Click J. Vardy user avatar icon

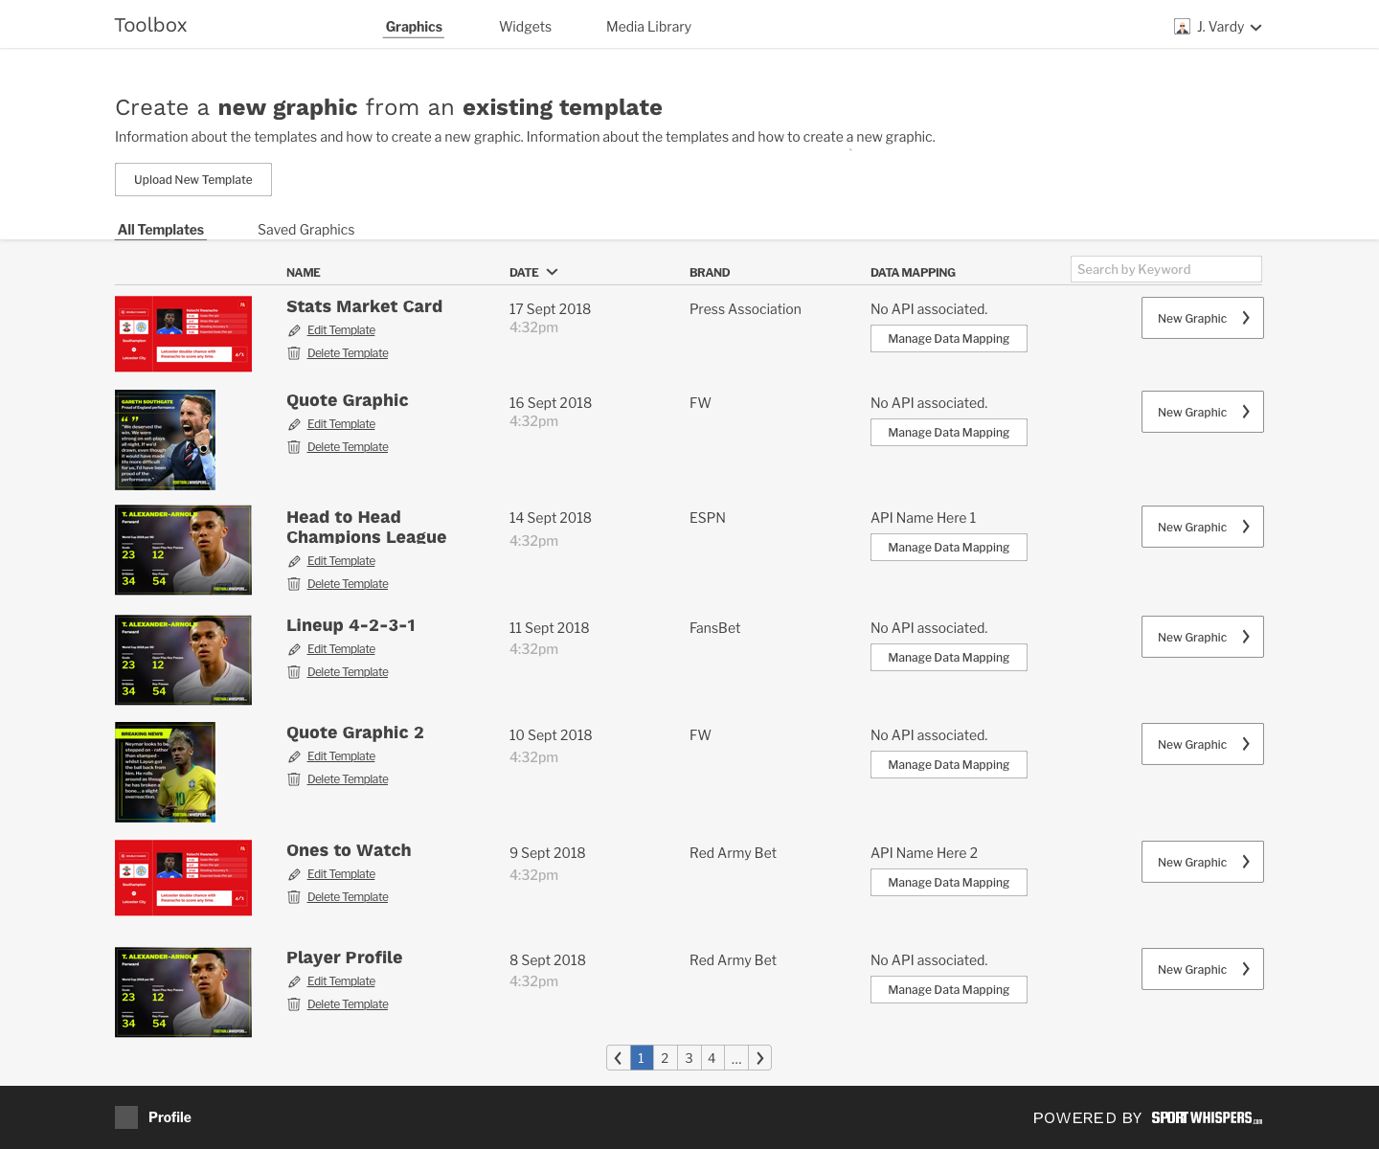(1182, 27)
